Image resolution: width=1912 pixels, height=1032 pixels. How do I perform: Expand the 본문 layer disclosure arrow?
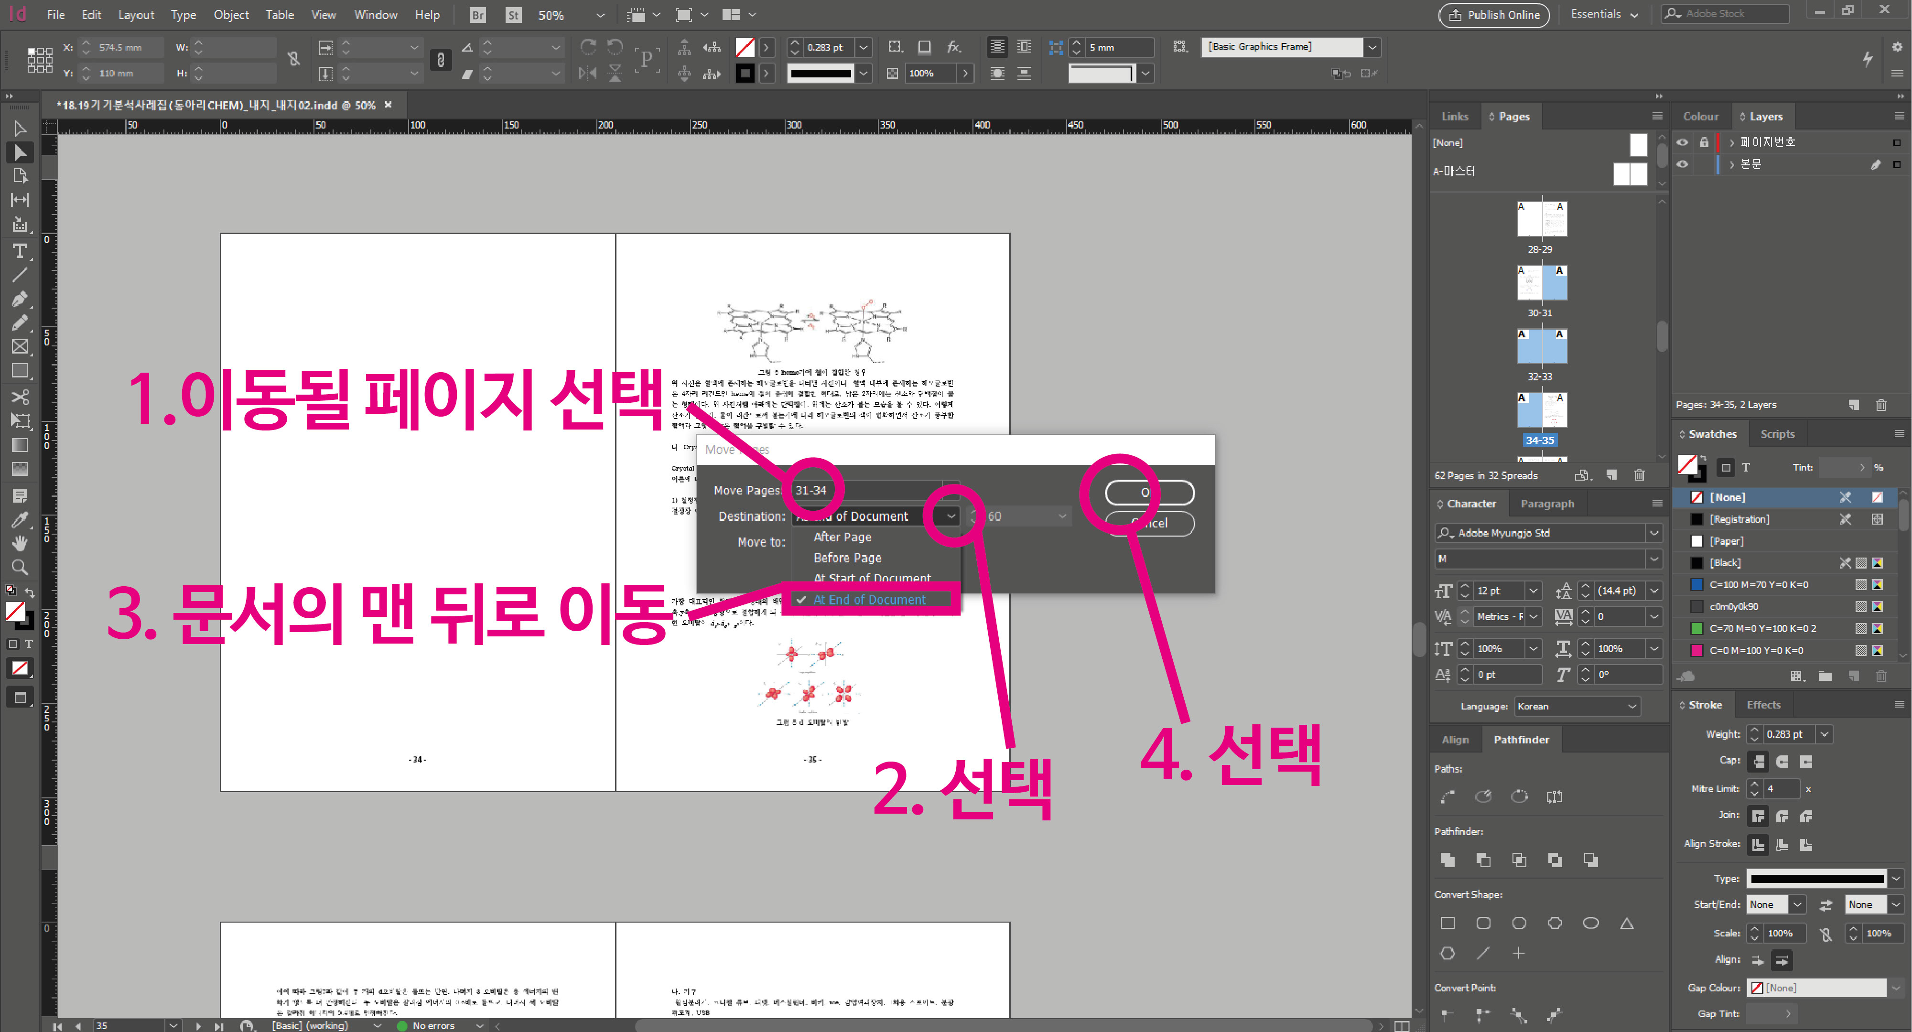point(1732,165)
